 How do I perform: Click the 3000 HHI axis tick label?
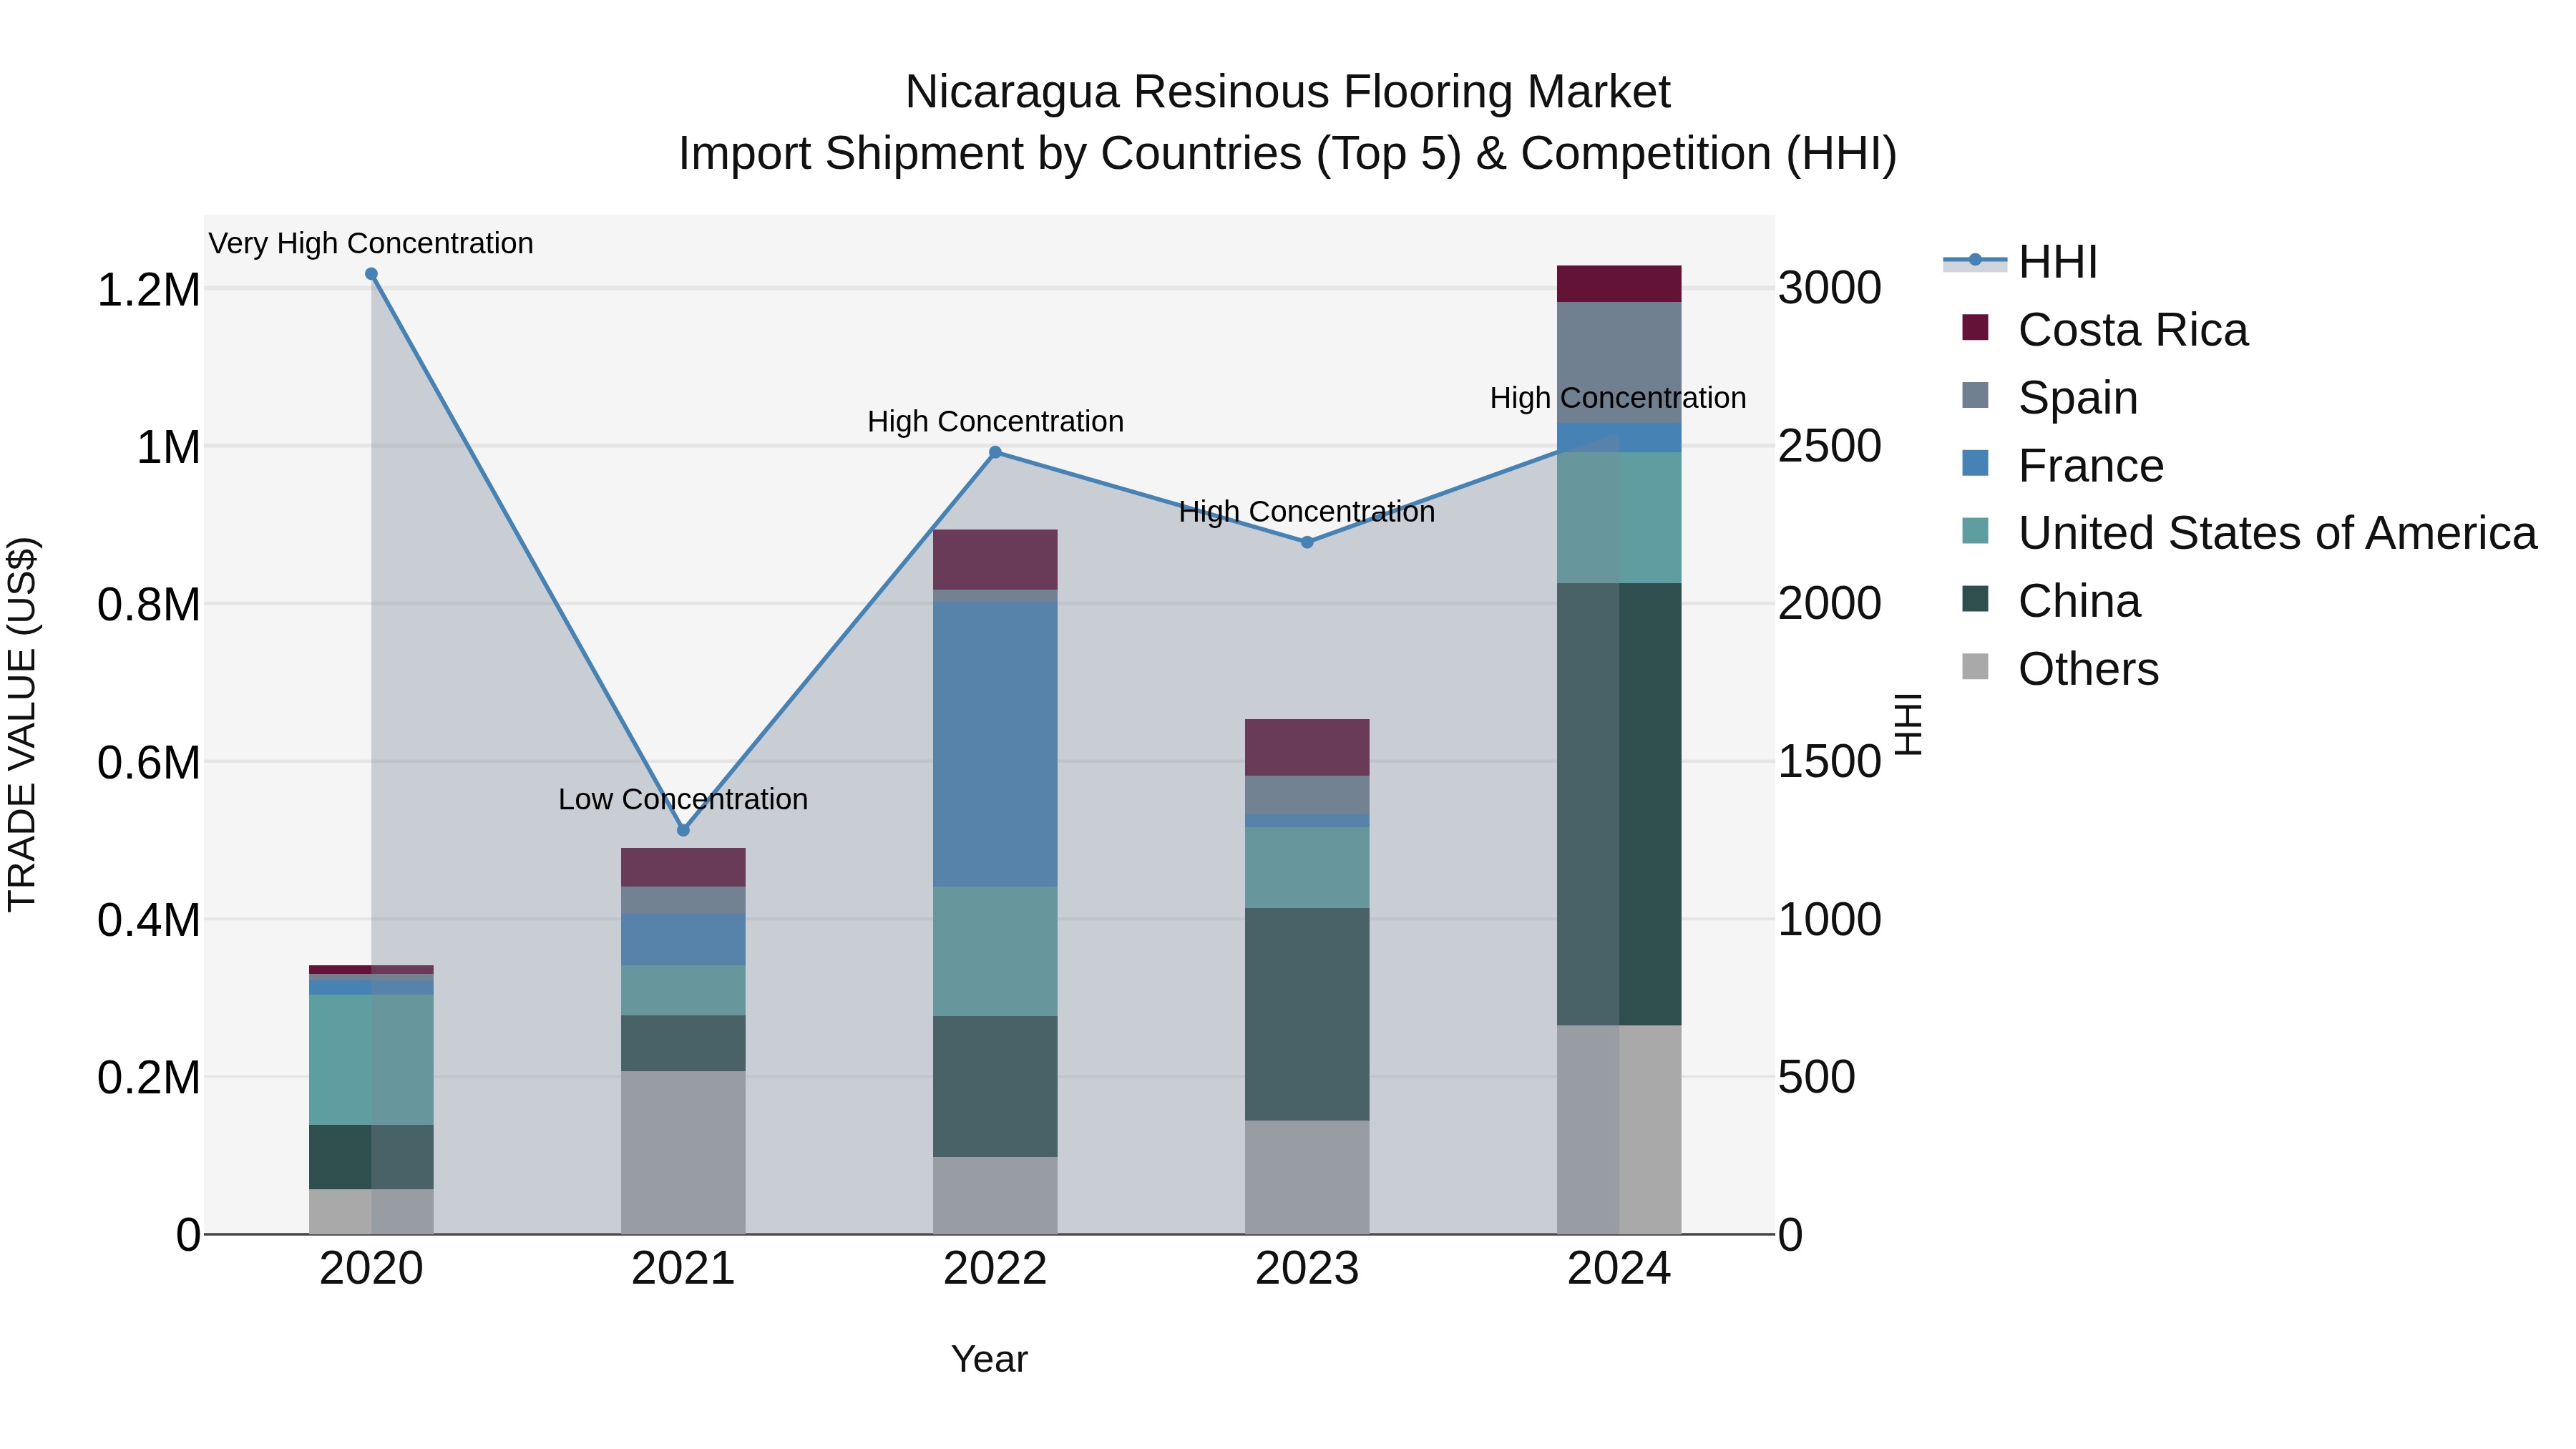1829,289
